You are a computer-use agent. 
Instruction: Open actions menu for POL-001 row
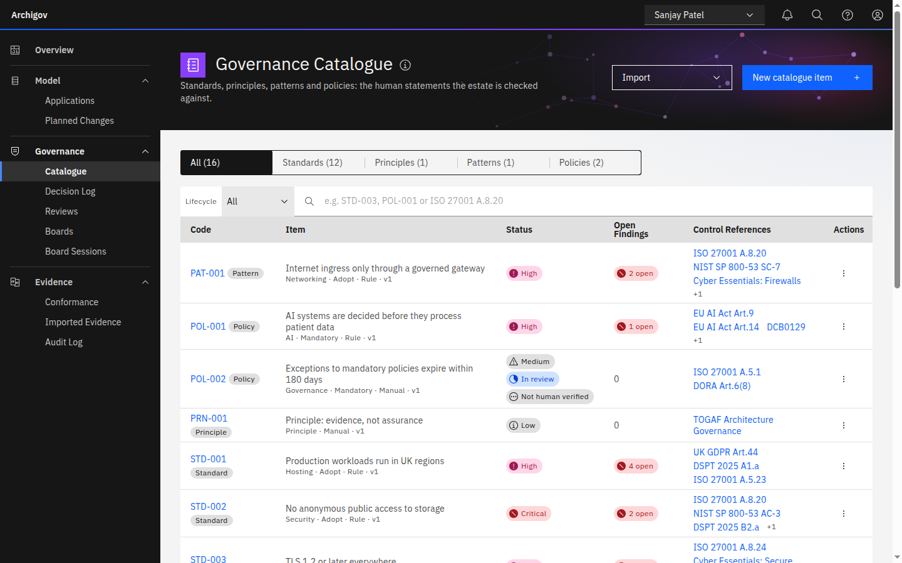844,327
